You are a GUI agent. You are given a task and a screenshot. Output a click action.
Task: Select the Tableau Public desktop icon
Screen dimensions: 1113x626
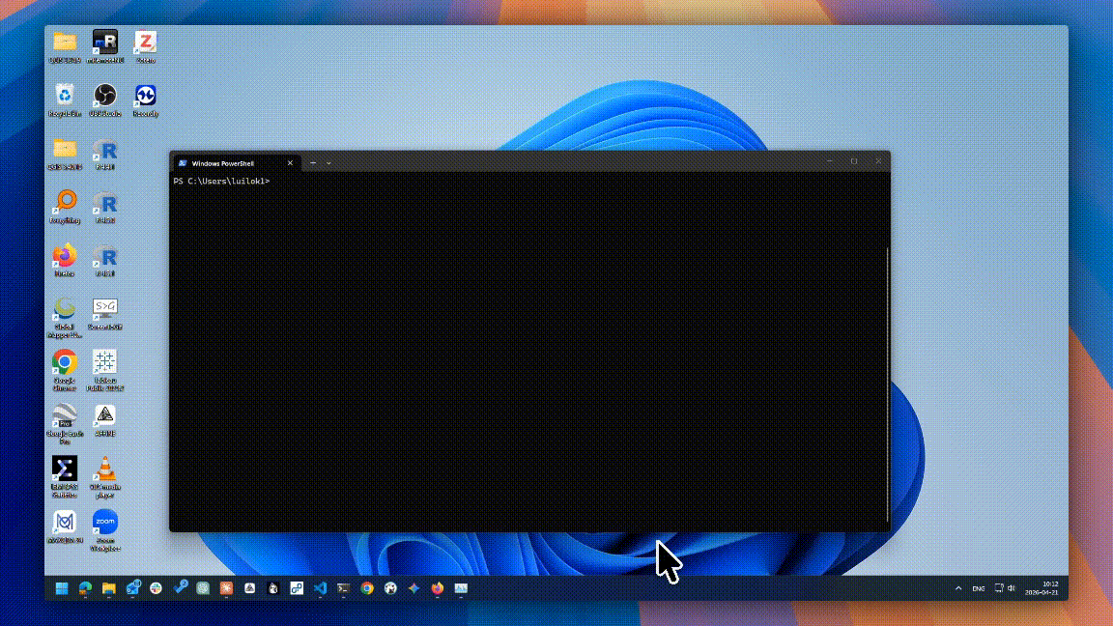(104, 363)
